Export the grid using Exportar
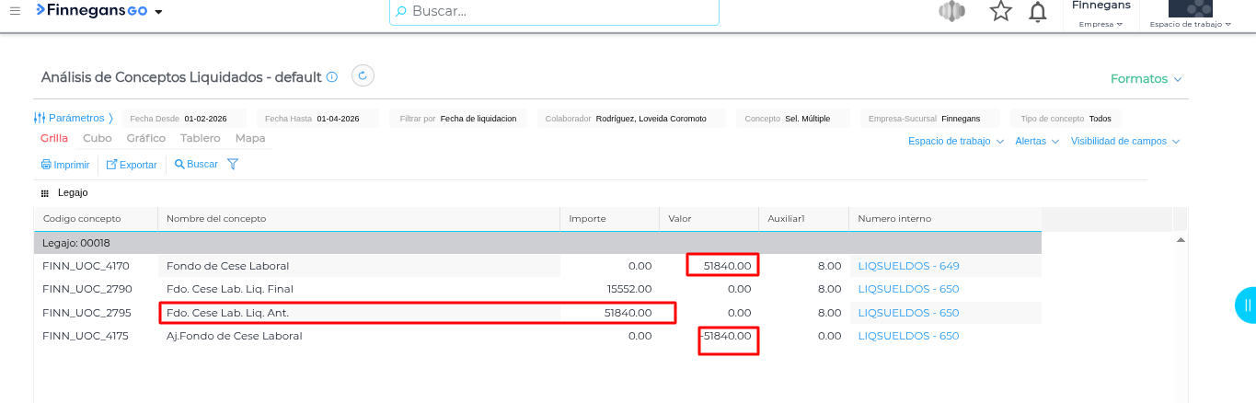1256x403 pixels. [x=132, y=165]
